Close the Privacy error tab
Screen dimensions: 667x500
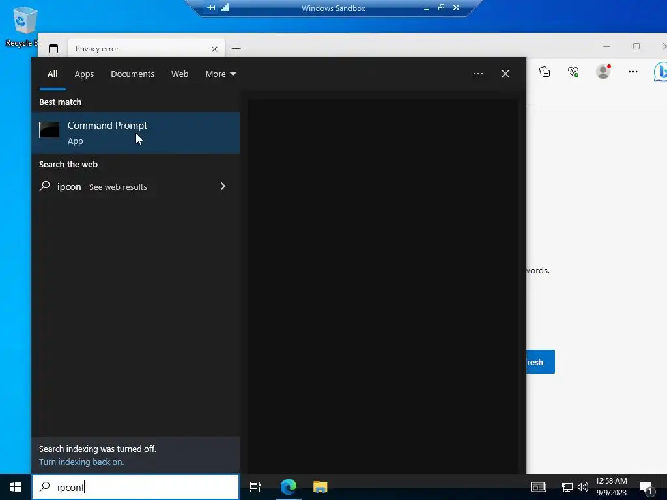(x=214, y=49)
